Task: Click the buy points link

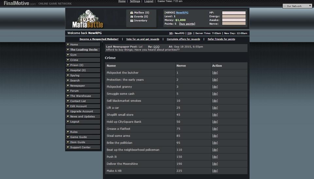Action: click(187, 24)
